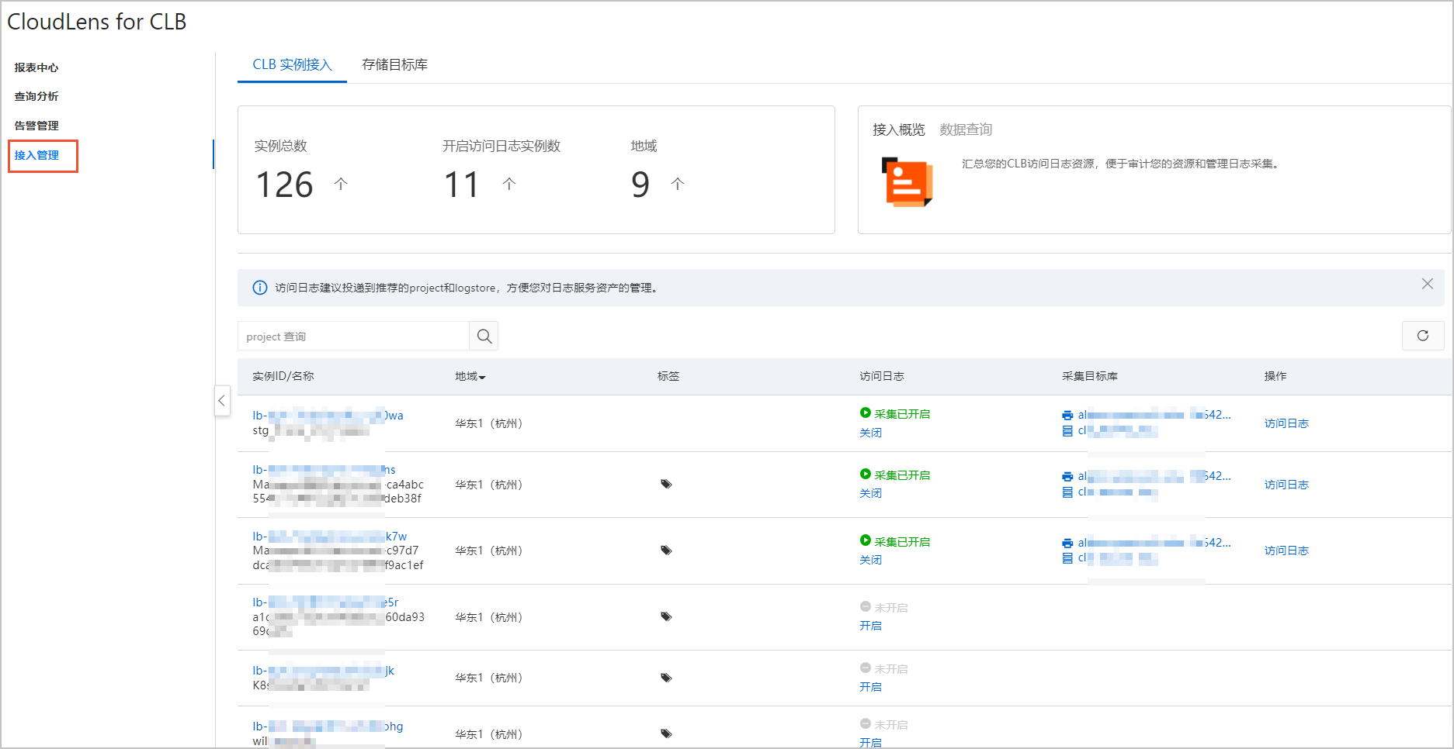The image size is (1454, 749).
Task: Click the up arrow beside 126
Action: point(341,184)
